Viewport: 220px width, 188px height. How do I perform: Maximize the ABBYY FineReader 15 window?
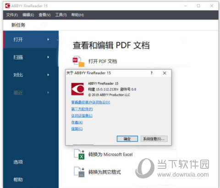[x=198, y=6]
